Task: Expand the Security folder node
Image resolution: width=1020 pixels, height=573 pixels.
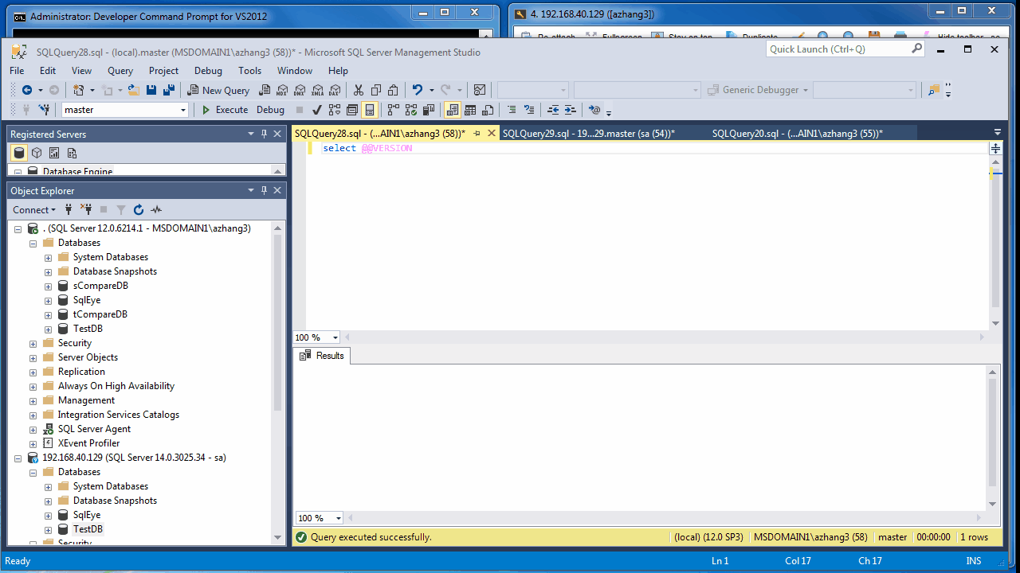Action: coord(33,343)
